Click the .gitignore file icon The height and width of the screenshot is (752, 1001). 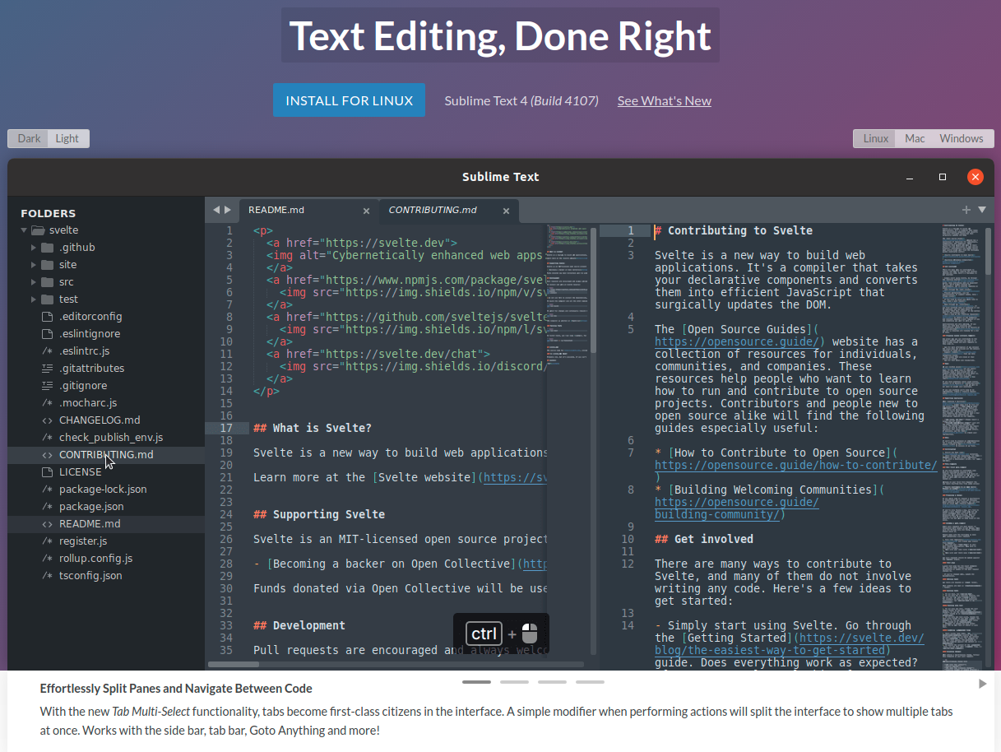click(x=47, y=386)
